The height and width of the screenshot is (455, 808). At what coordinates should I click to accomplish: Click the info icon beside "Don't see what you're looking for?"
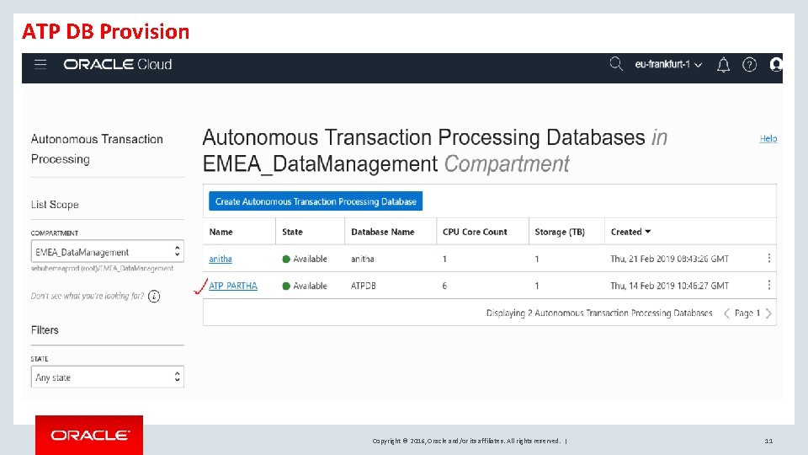click(x=154, y=296)
